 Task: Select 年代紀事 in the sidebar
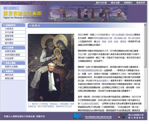click(x=13, y=32)
